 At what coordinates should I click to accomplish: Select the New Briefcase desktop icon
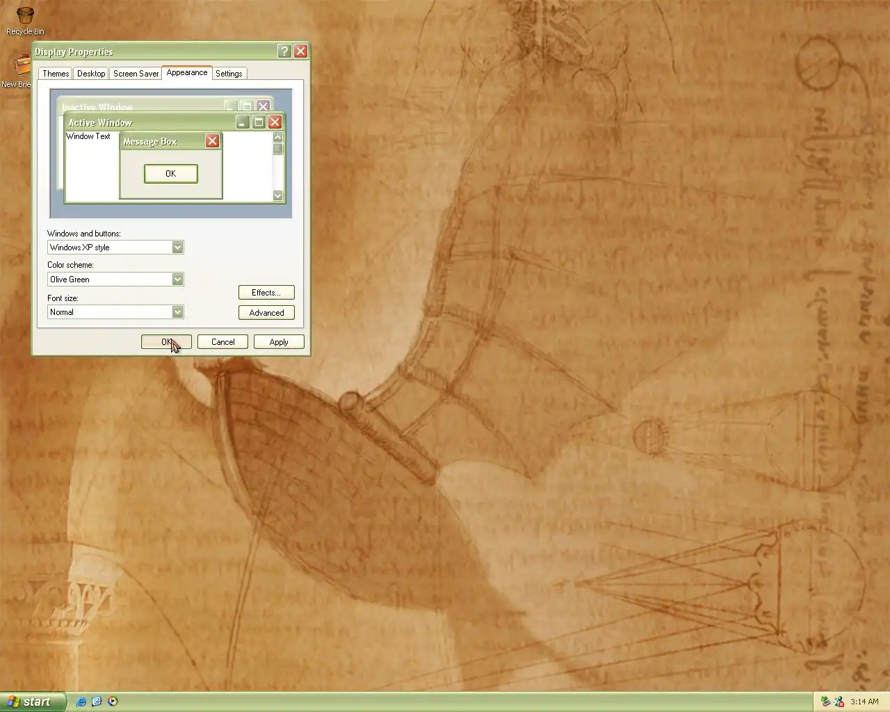(18, 72)
